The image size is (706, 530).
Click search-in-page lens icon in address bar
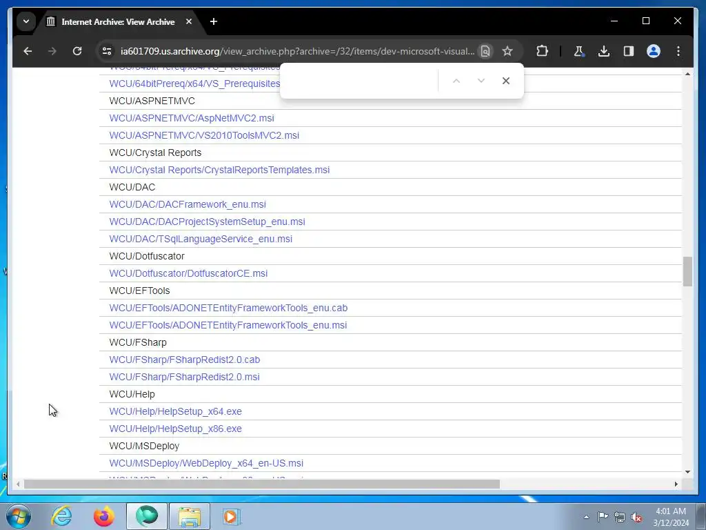(485, 51)
